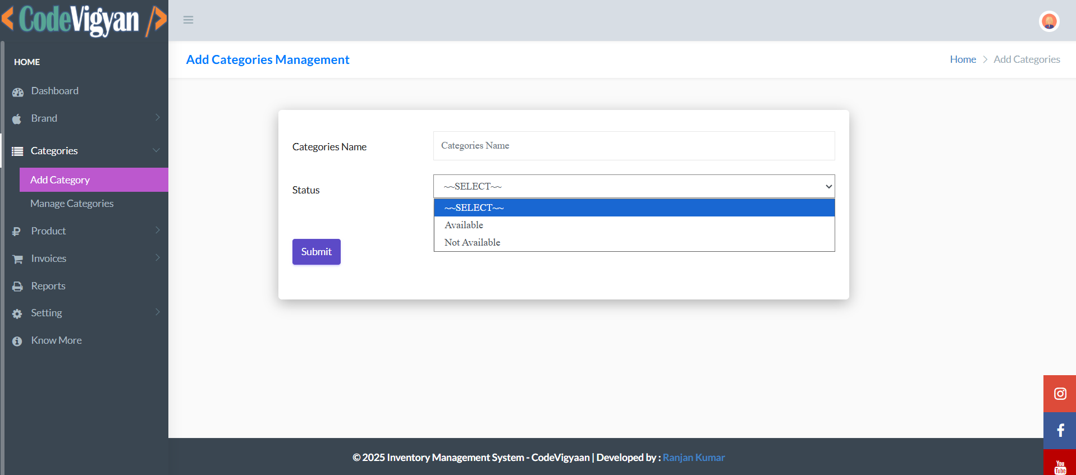
Task: Select the Not Available status option
Action: [473, 242]
